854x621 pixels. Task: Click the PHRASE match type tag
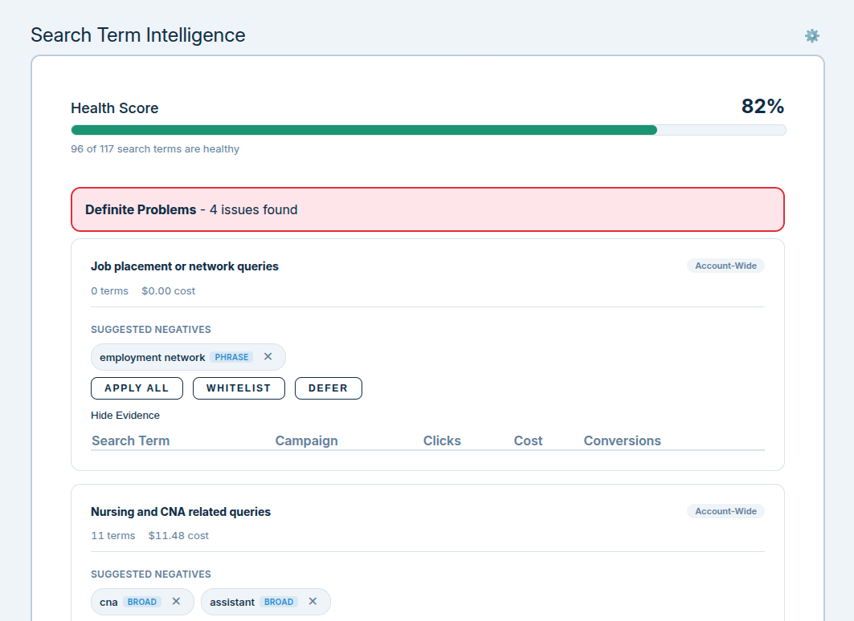(231, 357)
